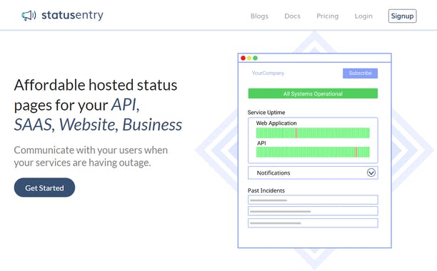Image resolution: width=437 pixels, height=271 pixels.
Task: Click the Past Incidents heading
Action: click(x=266, y=190)
